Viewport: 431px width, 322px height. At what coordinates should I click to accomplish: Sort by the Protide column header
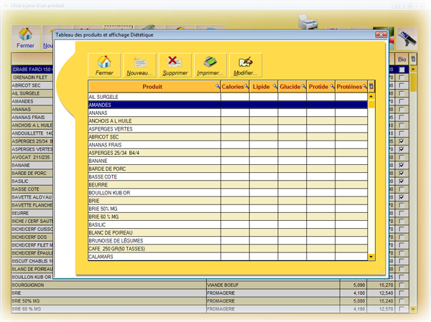coord(318,87)
